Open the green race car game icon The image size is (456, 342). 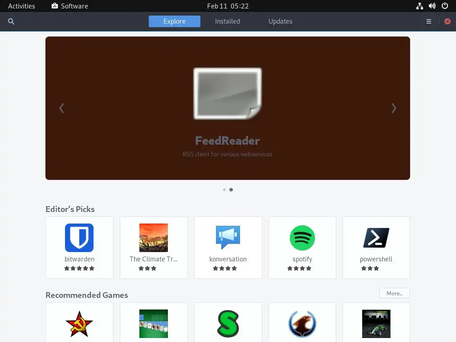376,324
